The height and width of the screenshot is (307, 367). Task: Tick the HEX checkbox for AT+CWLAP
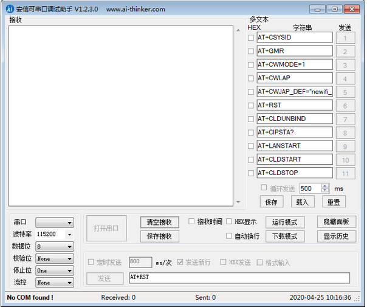point(251,78)
